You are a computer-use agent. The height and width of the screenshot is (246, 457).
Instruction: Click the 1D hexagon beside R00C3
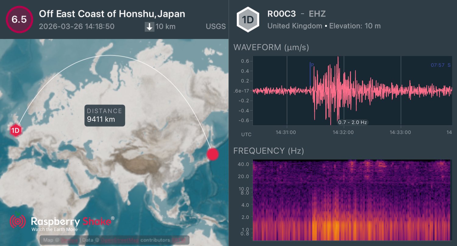[x=248, y=20]
